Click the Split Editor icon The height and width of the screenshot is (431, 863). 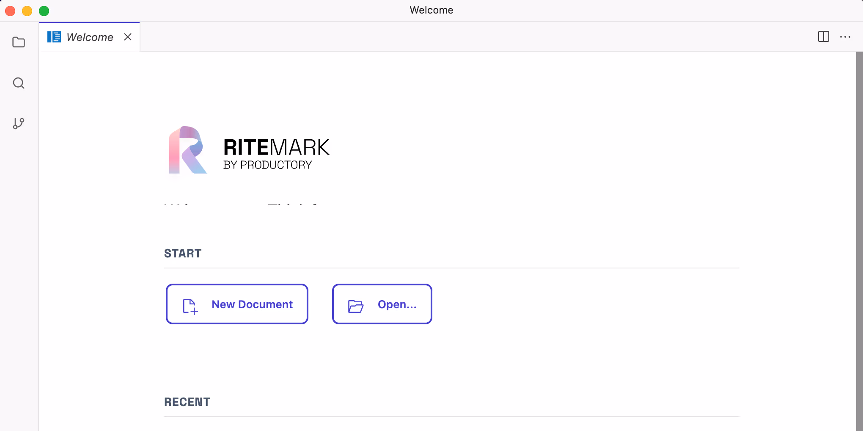823,37
